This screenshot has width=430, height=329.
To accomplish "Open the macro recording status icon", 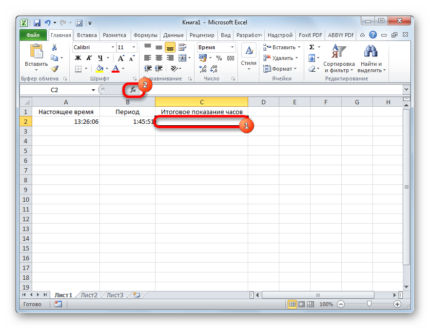I will [x=58, y=304].
